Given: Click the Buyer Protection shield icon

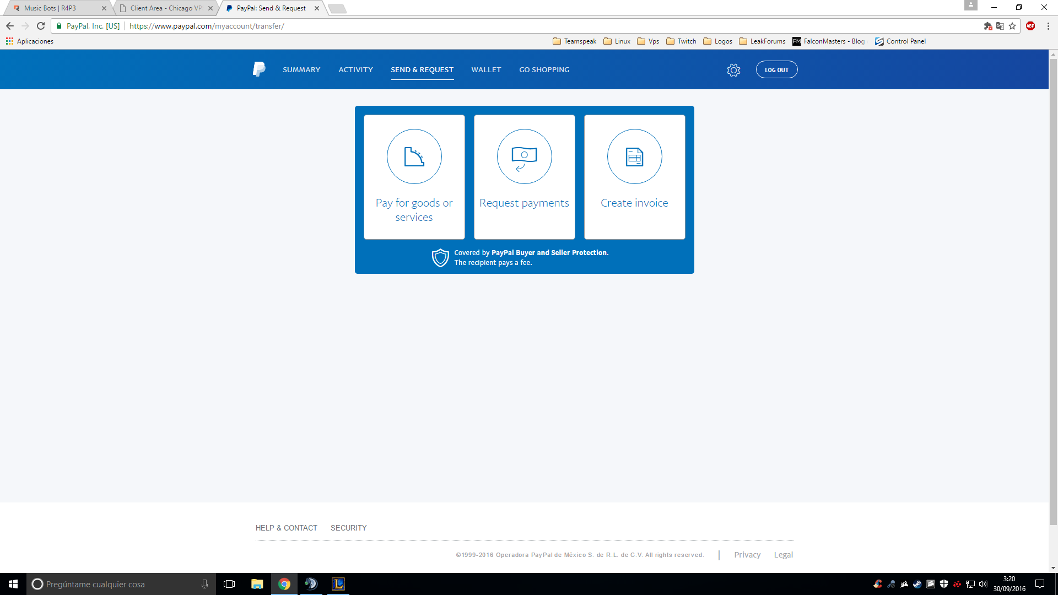Looking at the screenshot, I should pyautogui.click(x=440, y=258).
